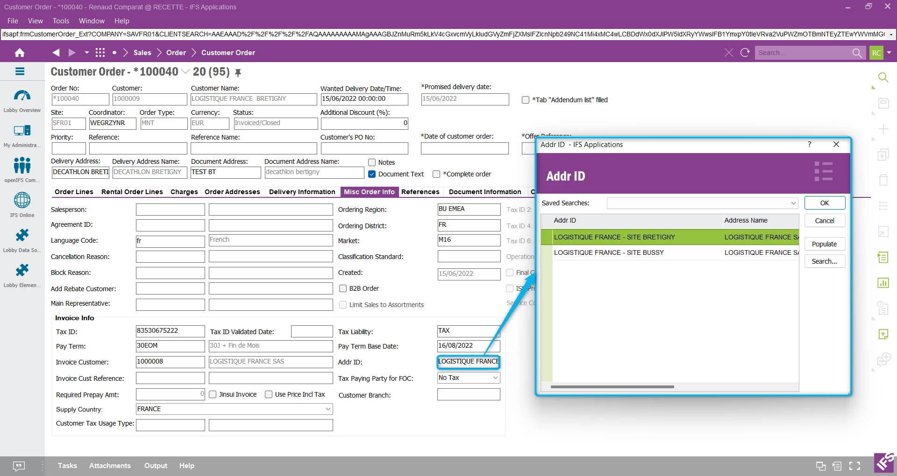Refresh the page using the refresh icon
The image size is (897, 476).
tap(746, 52)
